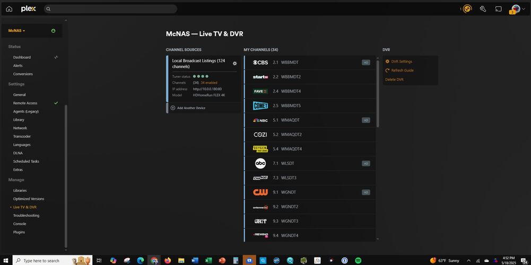Screen dimensions: 531x265
Task: Open the account avatar menu
Action: [516, 9]
